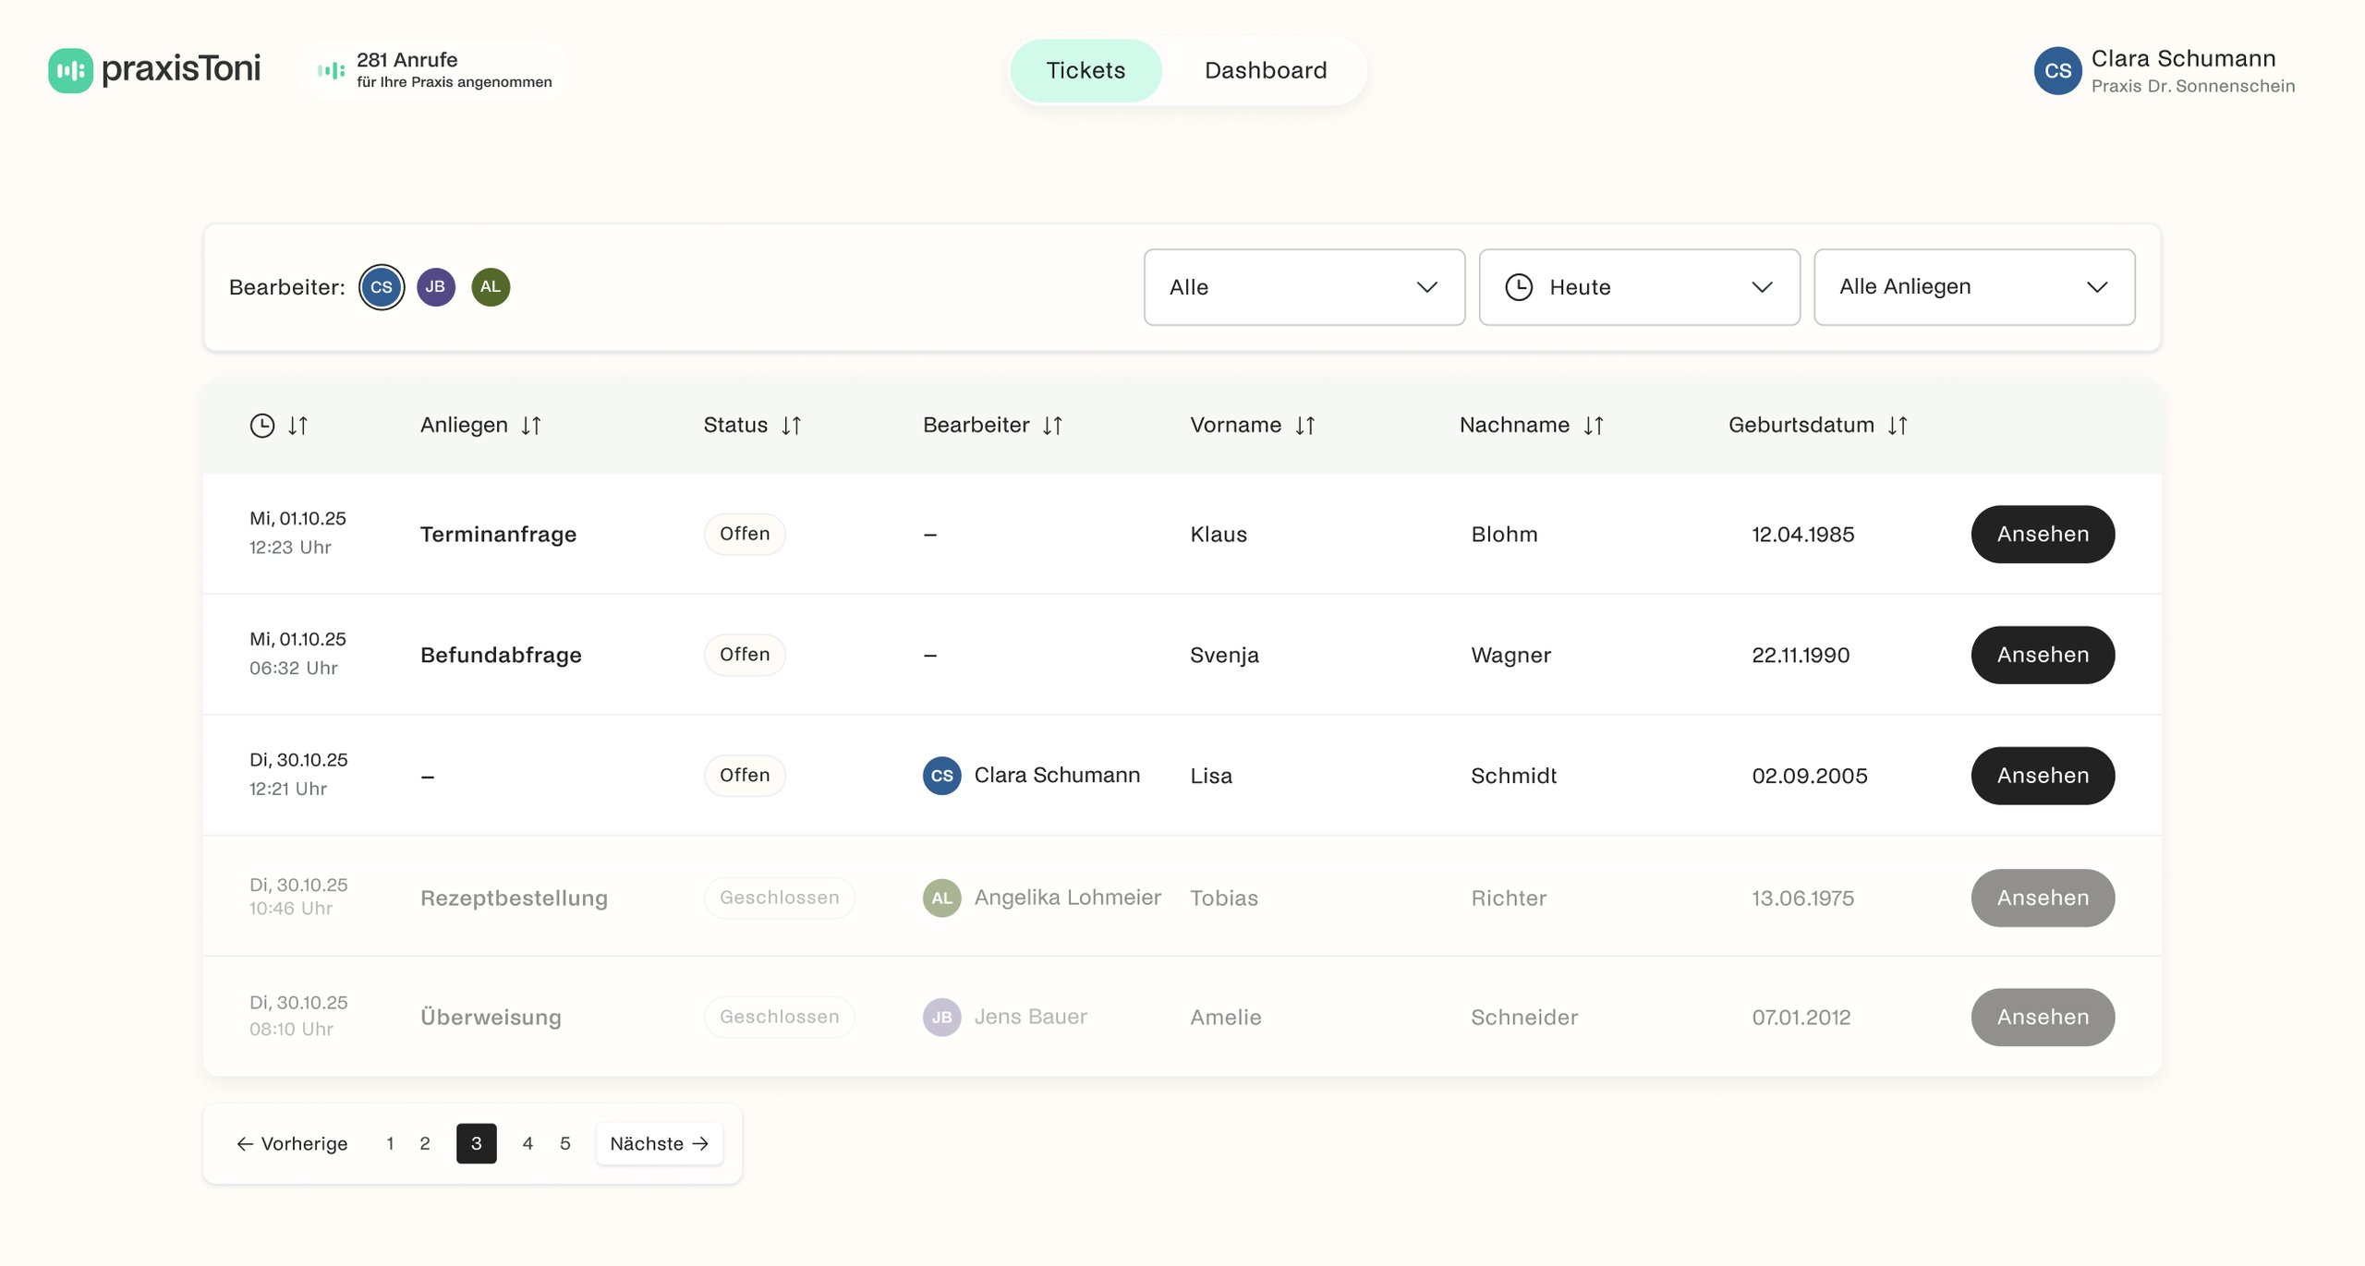Sort by Nachname column arrows
The image size is (2365, 1266).
1594,426
